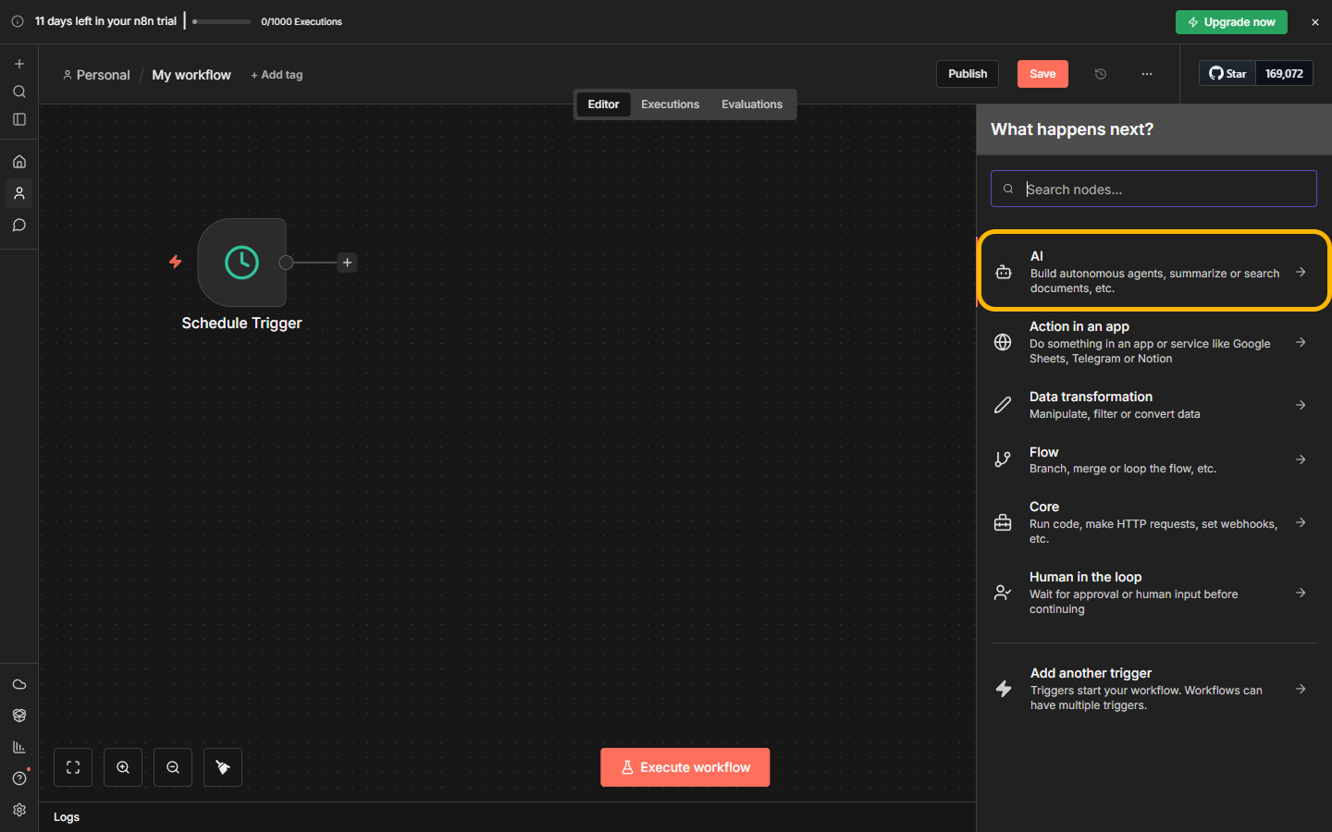The image size is (1332, 832).
Task: Zoom out on the canvas
Action: [173, 767]
